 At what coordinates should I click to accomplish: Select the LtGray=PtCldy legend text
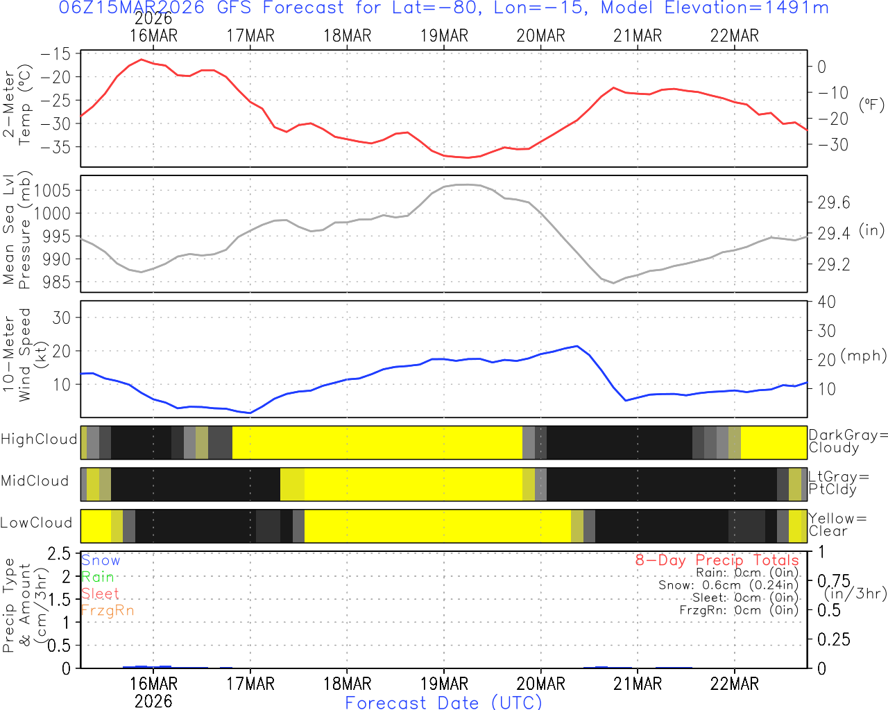839,483
